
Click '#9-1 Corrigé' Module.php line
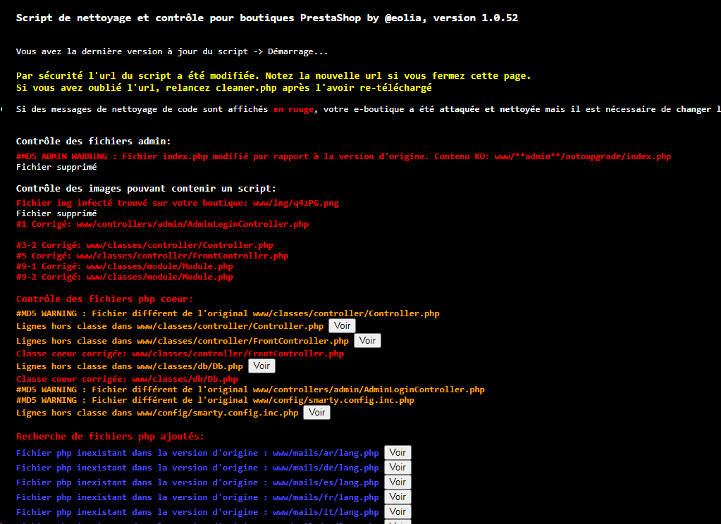point(125,266)
